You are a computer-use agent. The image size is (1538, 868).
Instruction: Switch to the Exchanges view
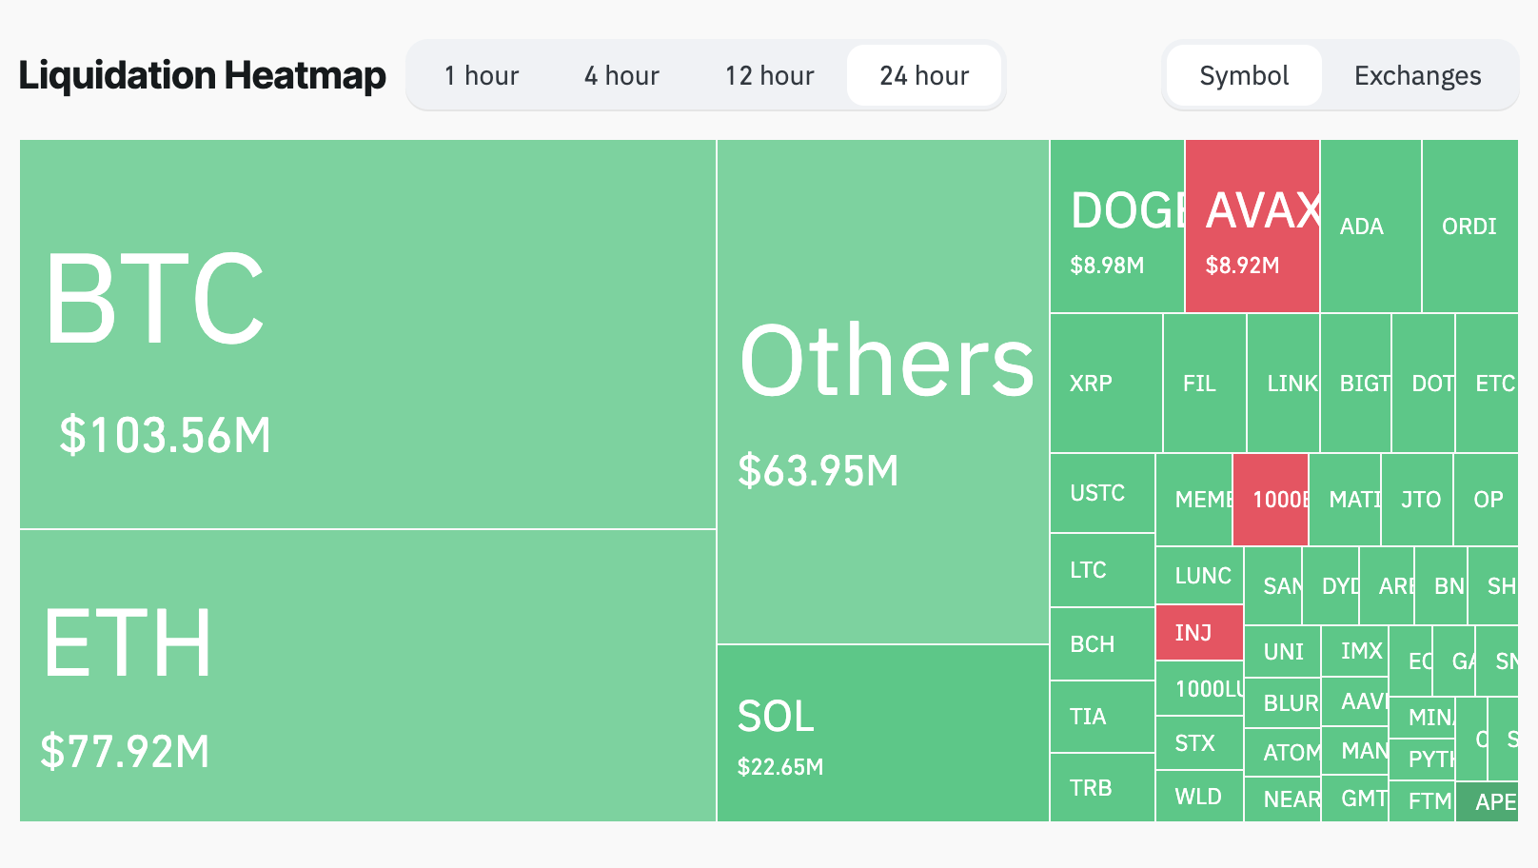point(1418,75)
